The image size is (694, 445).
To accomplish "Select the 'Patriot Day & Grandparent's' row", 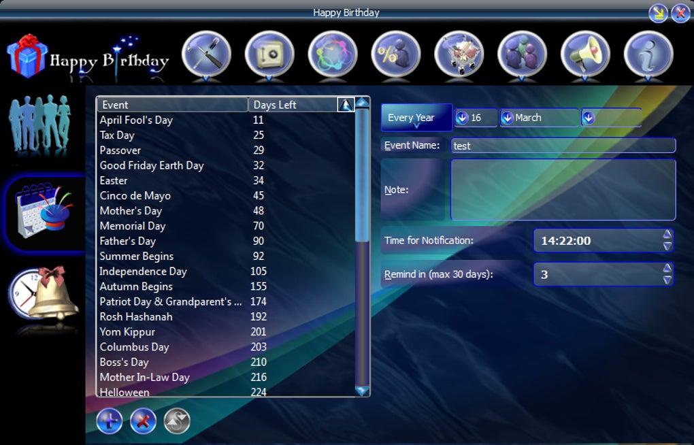I will (x=226, y=301).
